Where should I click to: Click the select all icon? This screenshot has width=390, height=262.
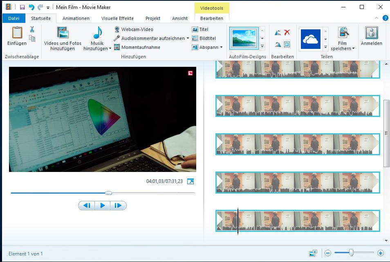click(x=287, y=44)
